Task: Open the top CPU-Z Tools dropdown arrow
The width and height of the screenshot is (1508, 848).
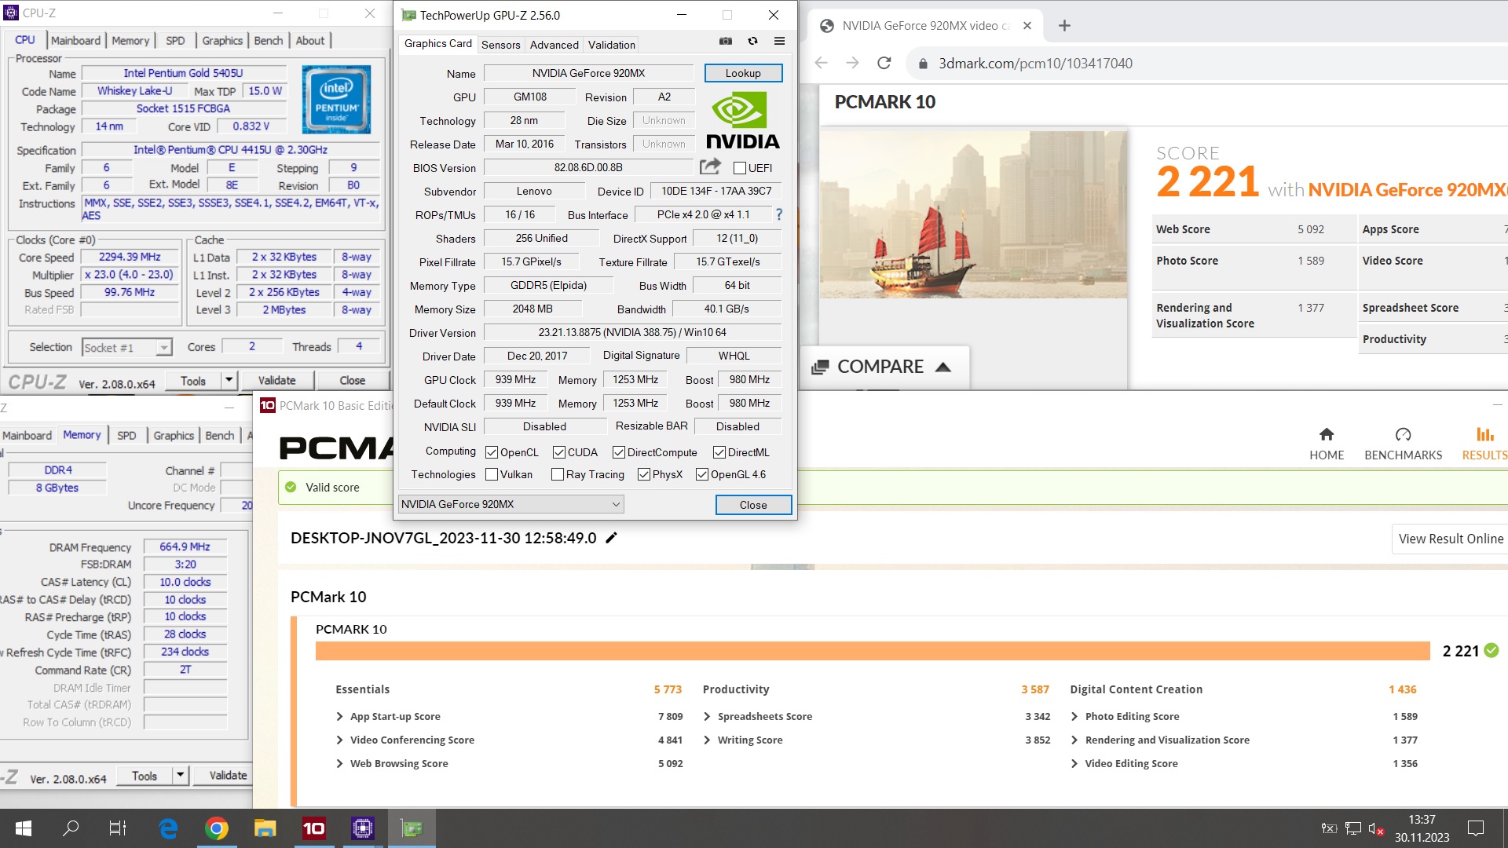Action: click(x=229, y=380)
